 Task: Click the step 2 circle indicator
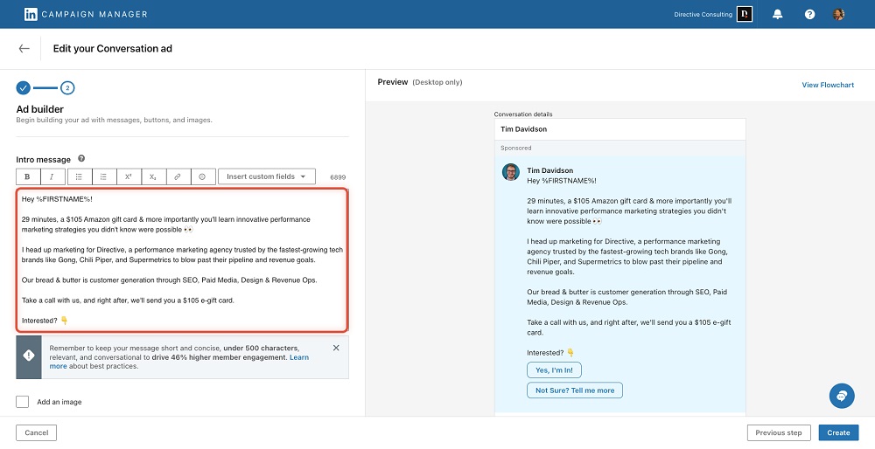[67, 87]
